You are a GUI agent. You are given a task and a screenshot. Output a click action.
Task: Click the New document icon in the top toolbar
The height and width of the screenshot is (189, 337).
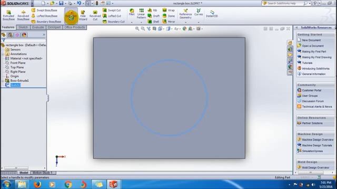[x=43, y=3]
